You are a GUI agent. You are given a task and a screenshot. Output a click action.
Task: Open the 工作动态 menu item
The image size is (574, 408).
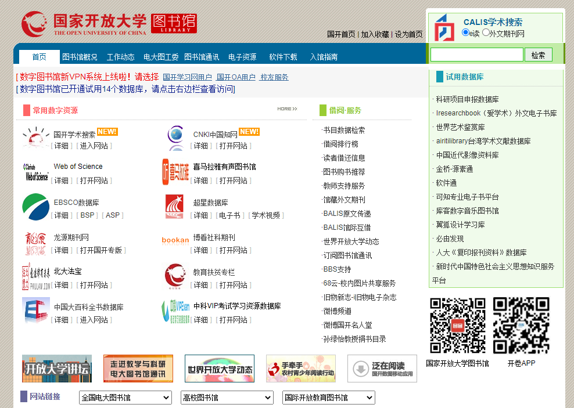[x=120, y=57]
